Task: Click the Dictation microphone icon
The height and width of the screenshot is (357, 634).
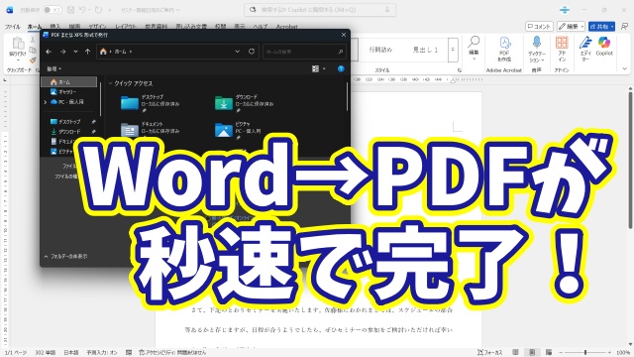Action: coord(537,42)
